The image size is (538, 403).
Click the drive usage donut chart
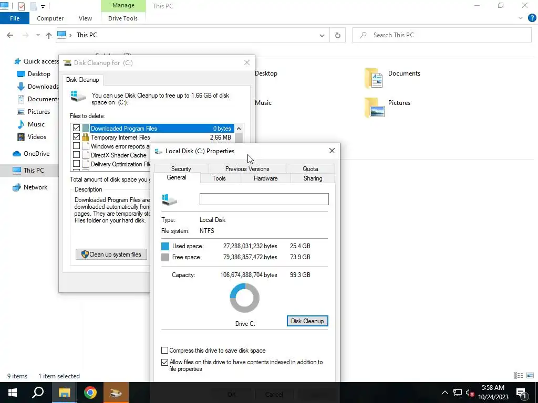[244, 298]
